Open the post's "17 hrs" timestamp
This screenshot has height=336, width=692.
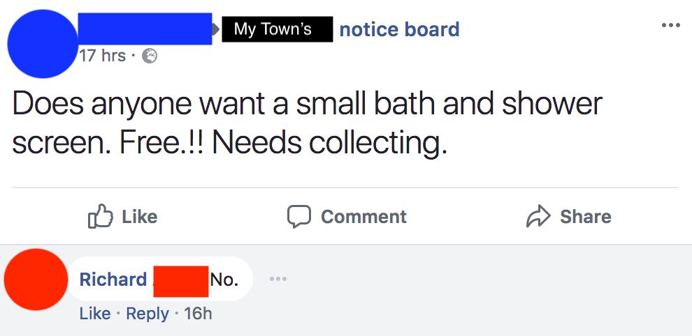point(102,55)
